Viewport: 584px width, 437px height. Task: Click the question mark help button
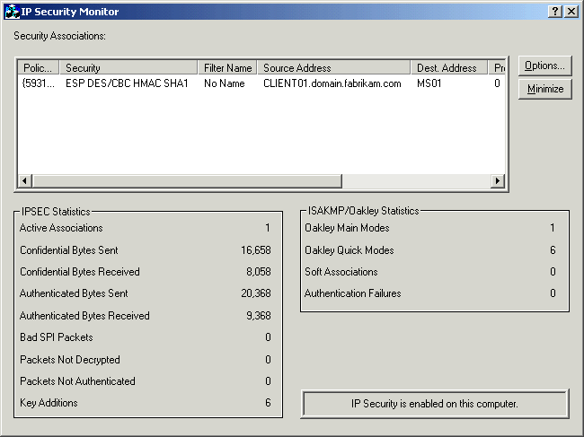point(557,12)
